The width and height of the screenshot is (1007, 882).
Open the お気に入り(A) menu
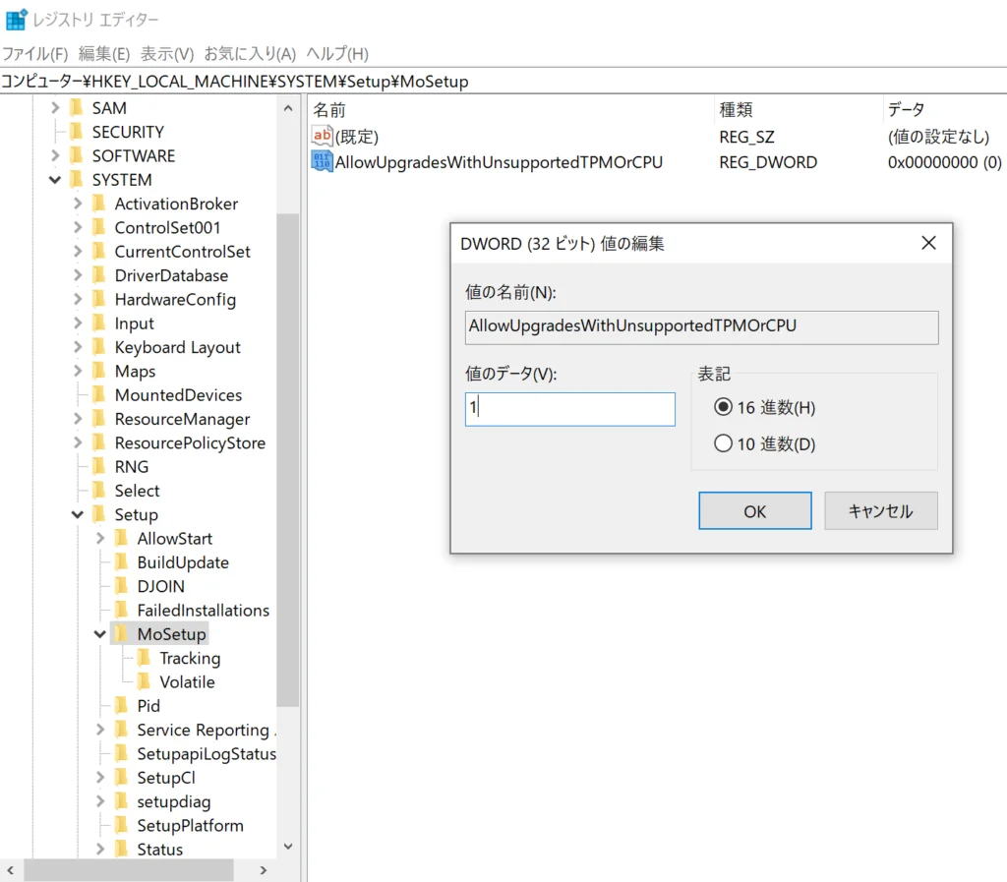(x=250, y=53)
